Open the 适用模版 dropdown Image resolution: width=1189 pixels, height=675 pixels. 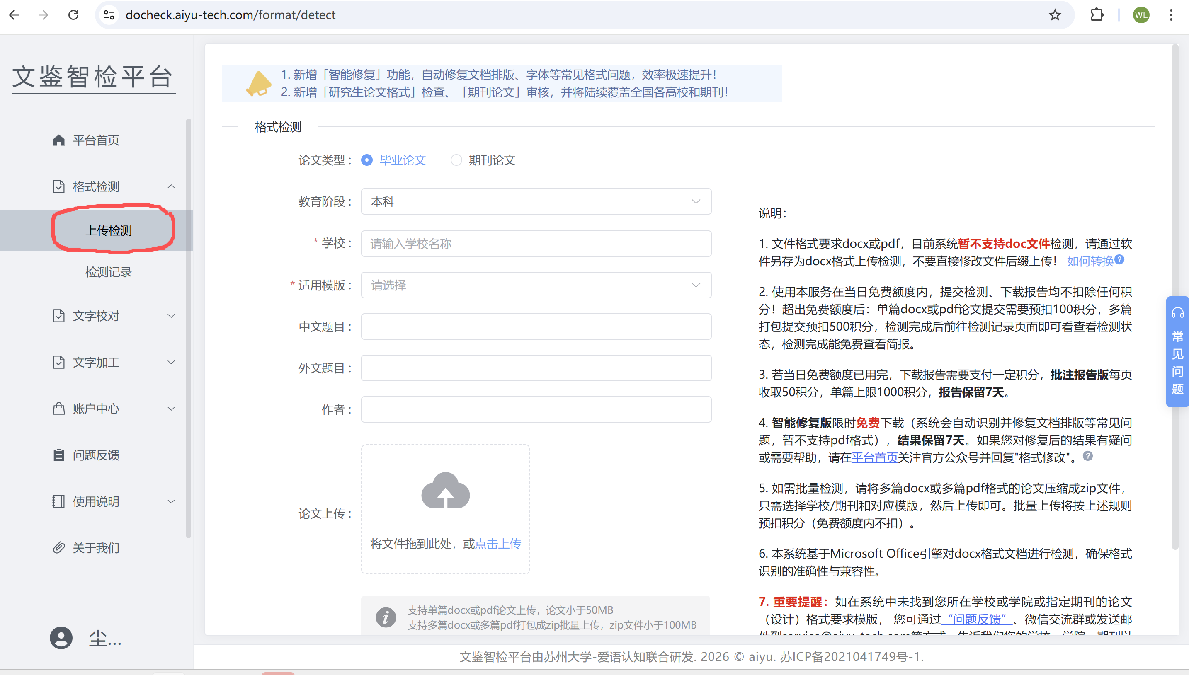pos(536,285)
